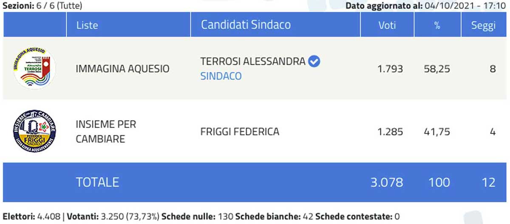Click the TOTALE row label
Viewport: 510px width, 224px height.
coord(97,182)
